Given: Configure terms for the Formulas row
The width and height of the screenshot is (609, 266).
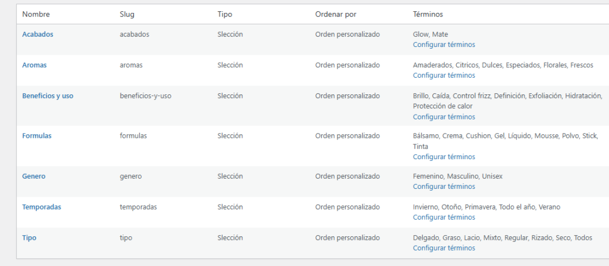Looking at the screenshot, I should click(x=444, y=157).
